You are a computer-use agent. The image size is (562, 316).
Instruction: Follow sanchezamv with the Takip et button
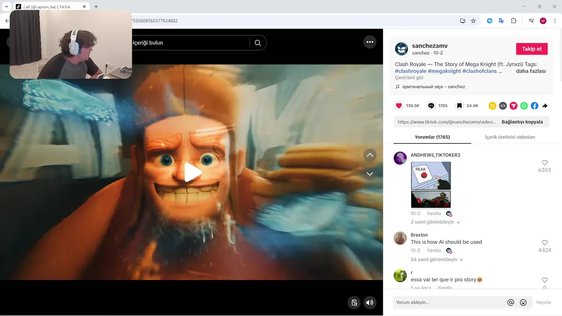pyautogui.click(x=532, y=49)
